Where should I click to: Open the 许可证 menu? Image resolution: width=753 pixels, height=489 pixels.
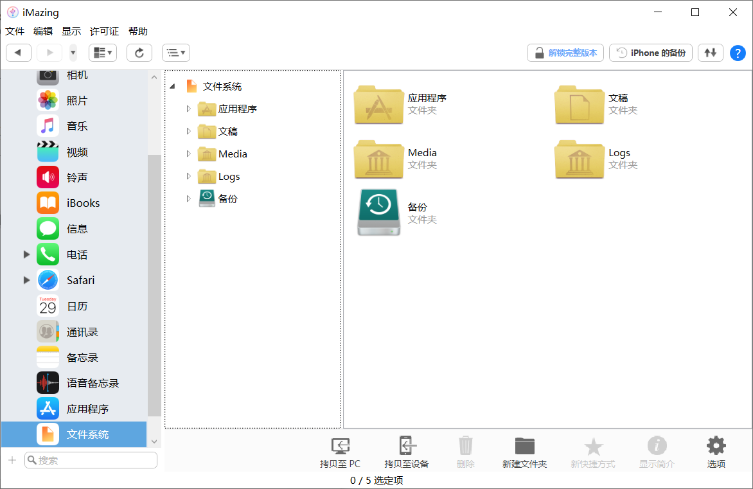tap(104, 31)
